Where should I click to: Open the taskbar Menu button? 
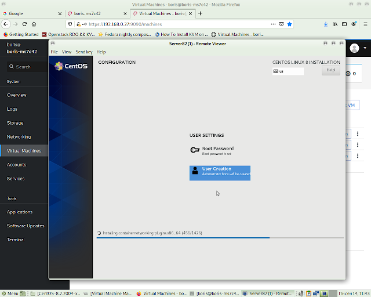tap(10, 294)
